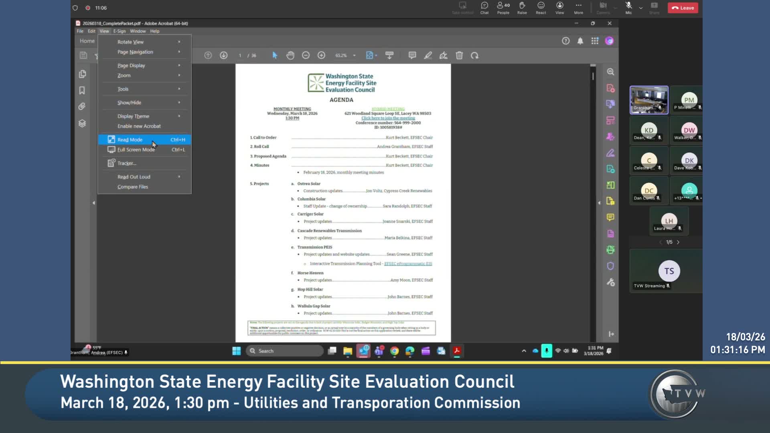Open the Comment tool in the toolbar
Viewport: 770px width, 433px height.
pyautogui.click(x=412, y=55)
